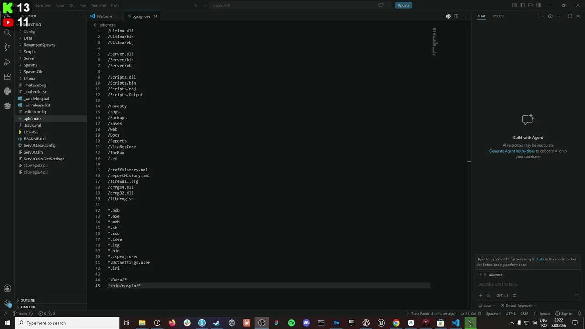Viewport: 585px width, 329px height.
Task: Toggle the bottom panel visibility
Action: click(x=531, y=5)
